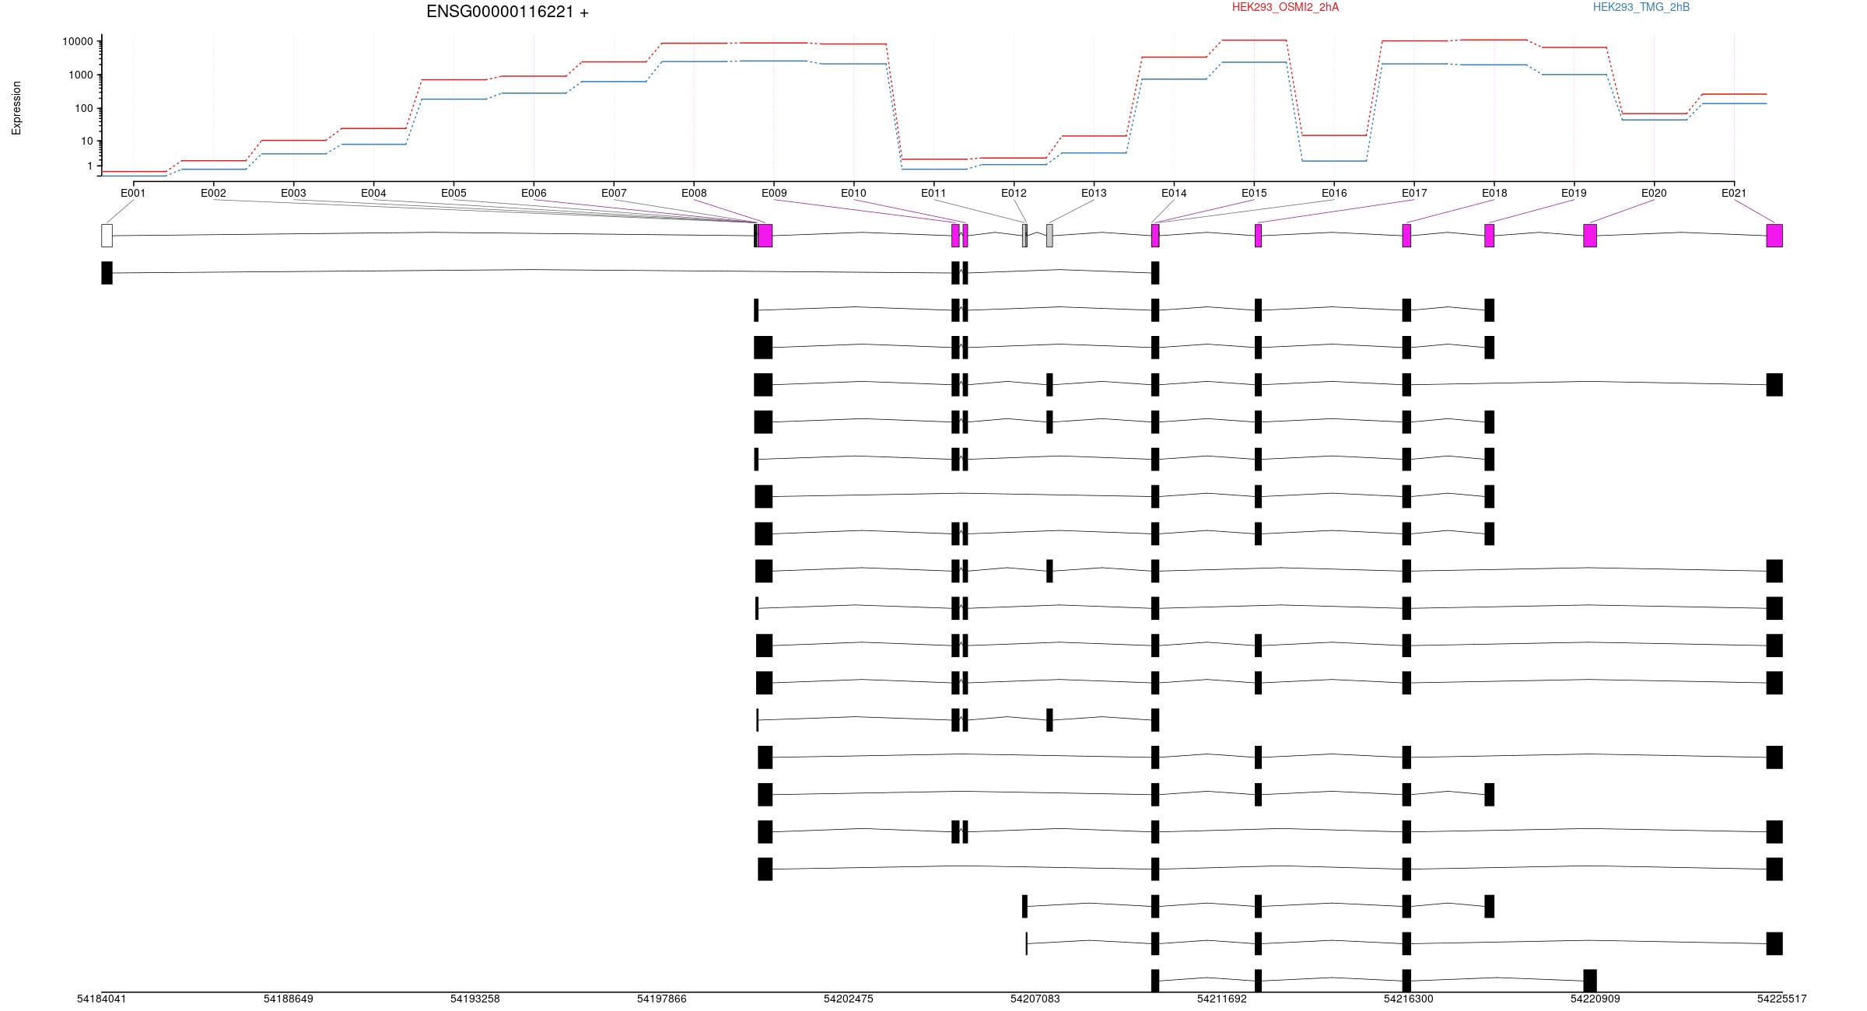Click the 10000 tick on expression axis

[78, 42]
